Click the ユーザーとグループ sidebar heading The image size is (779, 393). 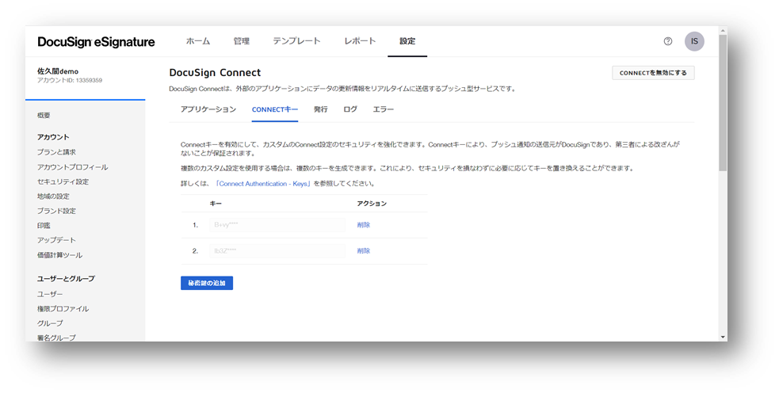pos(66,279)
